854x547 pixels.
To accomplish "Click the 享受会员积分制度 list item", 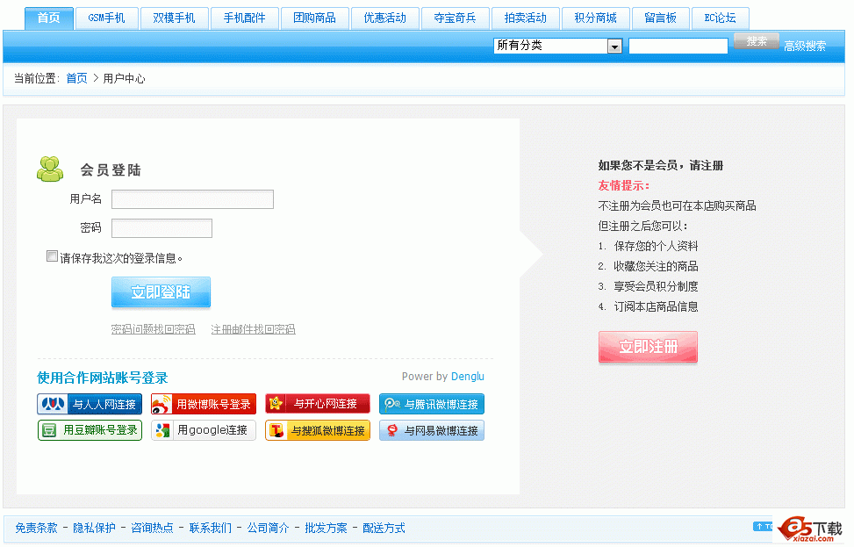I will pyautogui.click(x=656, y=286).
